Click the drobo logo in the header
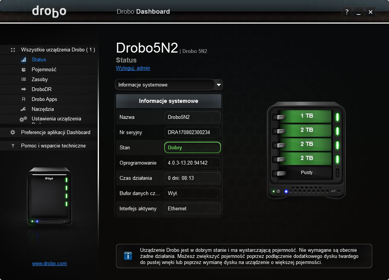 pyautogui.click(x=49, y=11)
